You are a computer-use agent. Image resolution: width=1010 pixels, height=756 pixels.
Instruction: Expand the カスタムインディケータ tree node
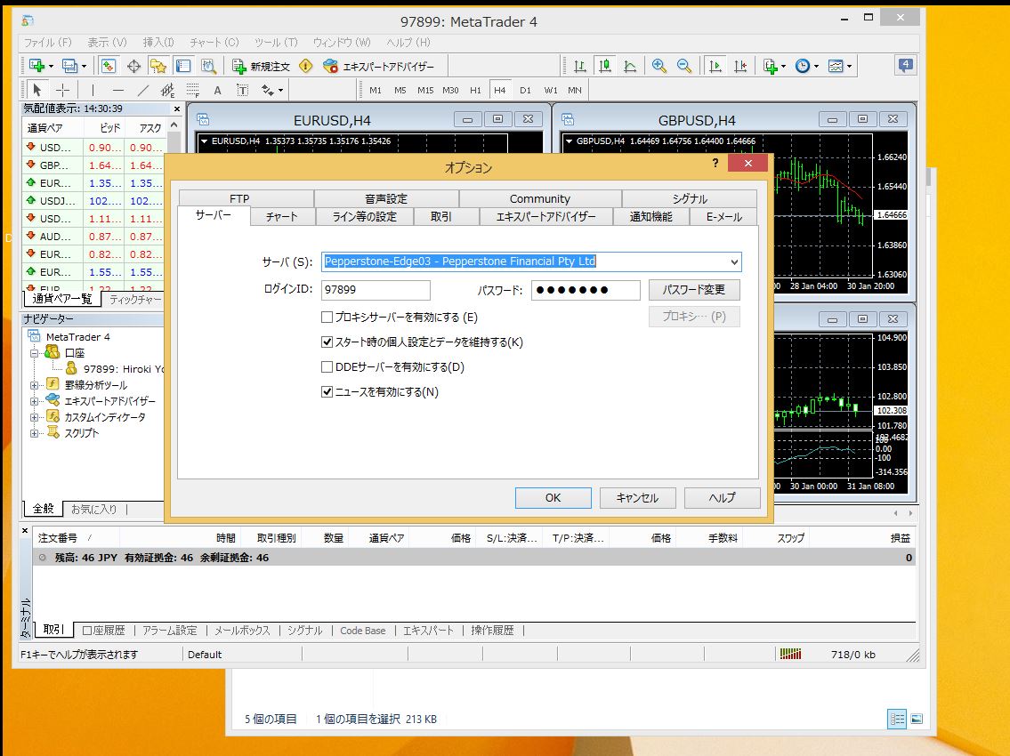[34, 417]
